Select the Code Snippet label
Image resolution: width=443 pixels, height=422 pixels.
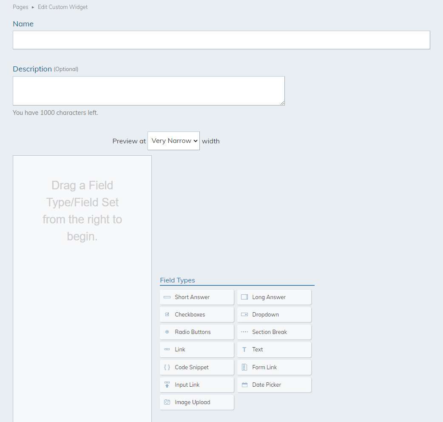192,367
